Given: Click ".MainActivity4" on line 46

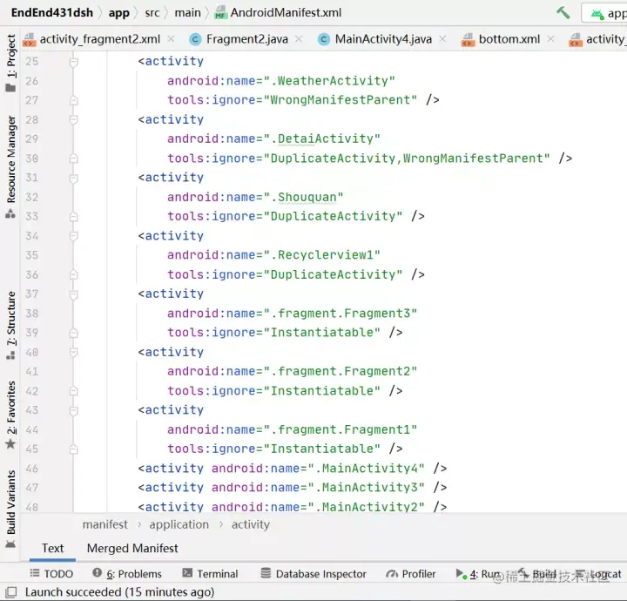Looking at the screenshot, I should tap(366, 469).
